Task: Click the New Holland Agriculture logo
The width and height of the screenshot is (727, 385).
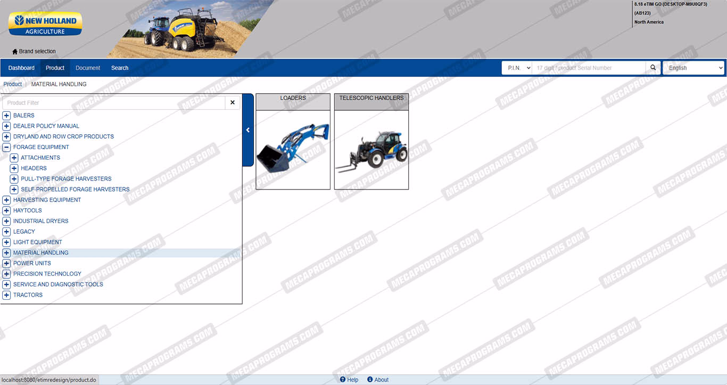Action: tap(45, 24)
